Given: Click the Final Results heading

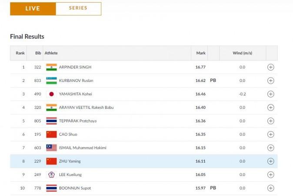Looking at the screenshot, I should 27,37.
